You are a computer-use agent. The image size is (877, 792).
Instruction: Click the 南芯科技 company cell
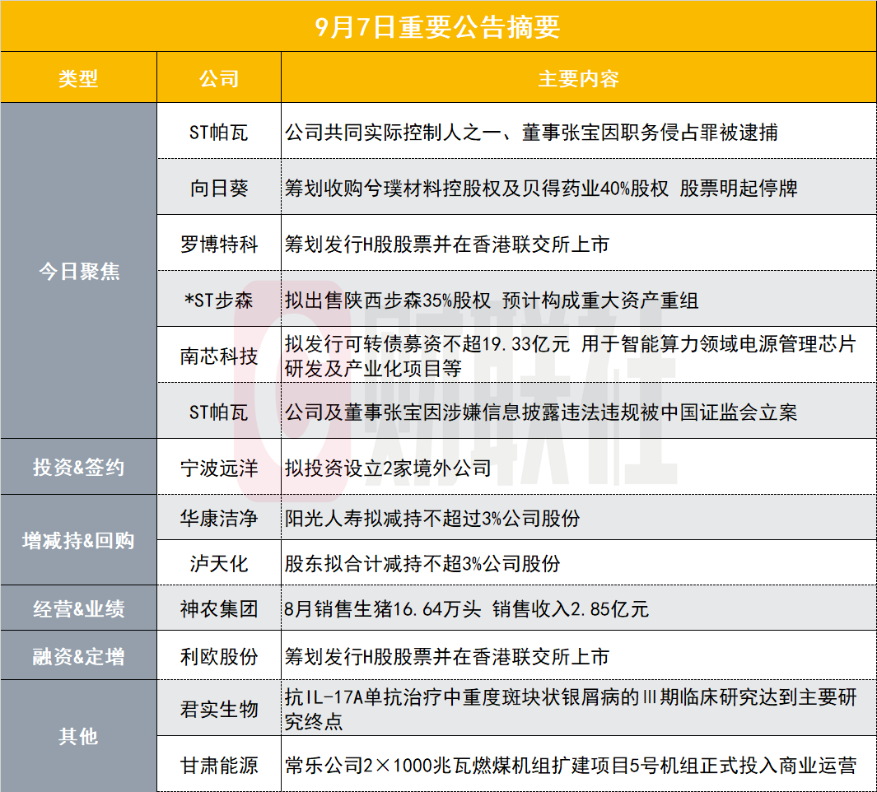219,356
